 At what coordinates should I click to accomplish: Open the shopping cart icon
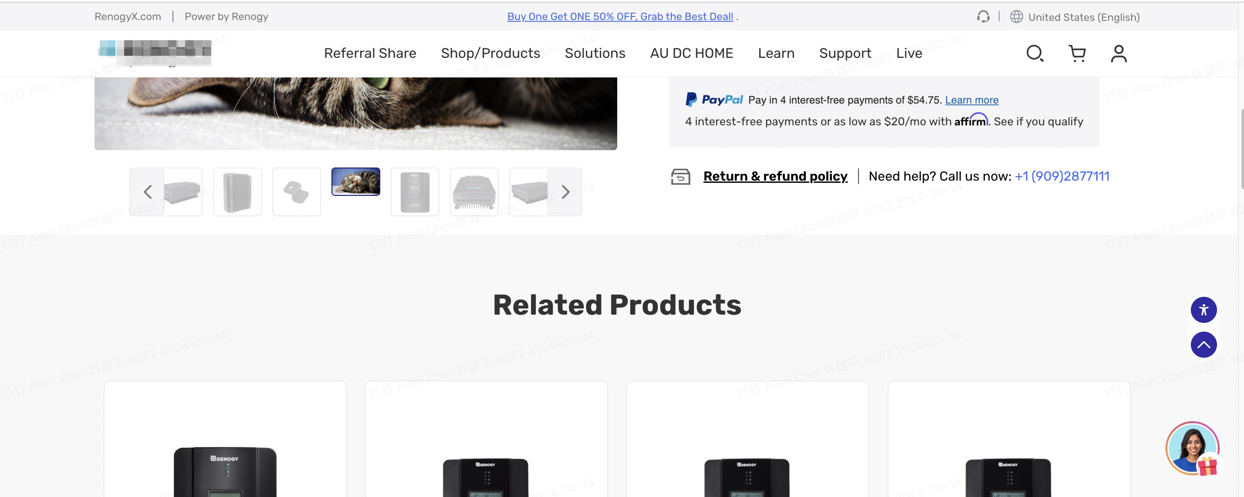click(x=1077, y=53)
